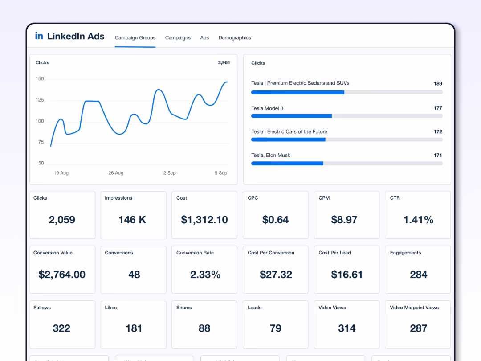The width and height of the screenshot is (481, 361).
Task: Click the Conversions 48 card
Action: pyautogui.click(x=134, y=270)
